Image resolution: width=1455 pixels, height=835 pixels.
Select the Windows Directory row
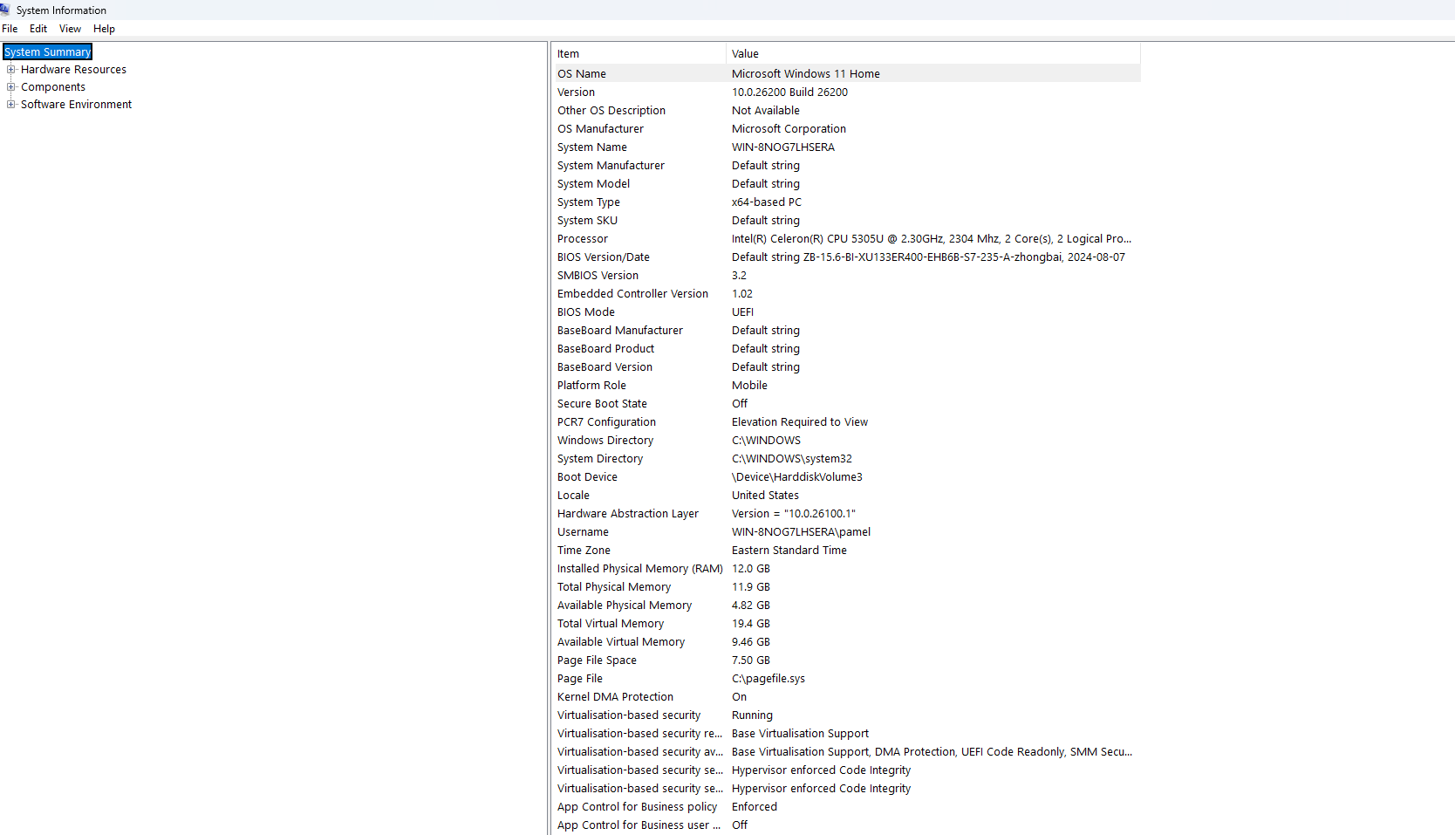[x=847, y=441]
